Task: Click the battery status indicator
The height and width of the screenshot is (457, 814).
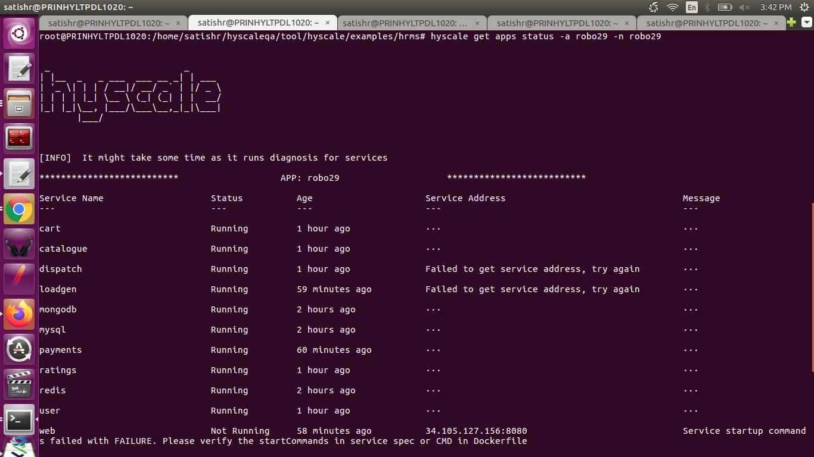Action: (725, 7)
